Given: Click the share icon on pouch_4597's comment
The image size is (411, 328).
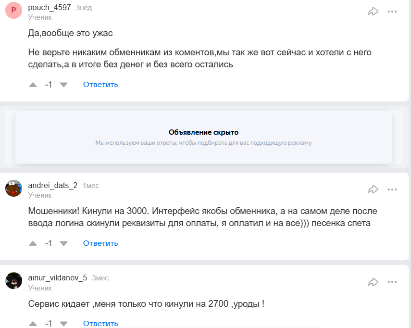Looking at the screenshot, I should (374, 11).
